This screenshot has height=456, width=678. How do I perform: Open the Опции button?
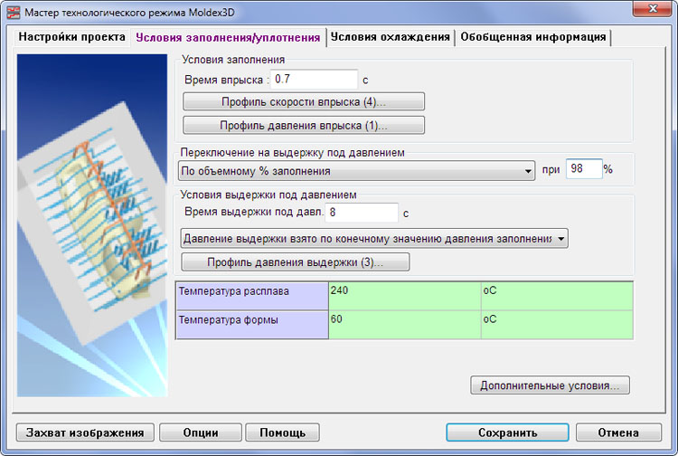point(201,432)
